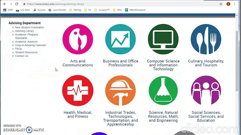The image size is (241, 135).
Task: Open the Business and Office Professionals chart icon
Action: pyautogui.click(x=120, y=39)
